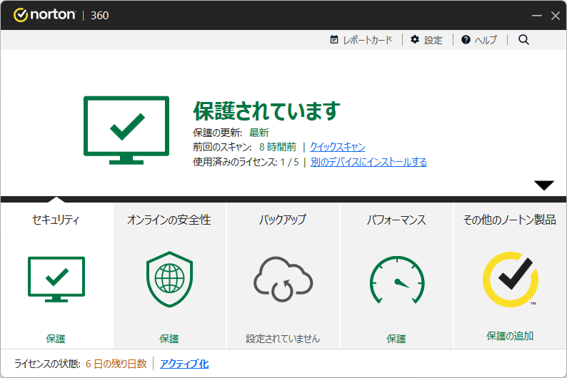Screen dimensions: 567x378
Task: Close the Norton 360 window
Action: (x=556, y=15)
